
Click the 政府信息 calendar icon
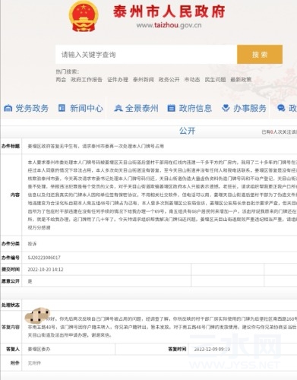[x=172, y=108]
